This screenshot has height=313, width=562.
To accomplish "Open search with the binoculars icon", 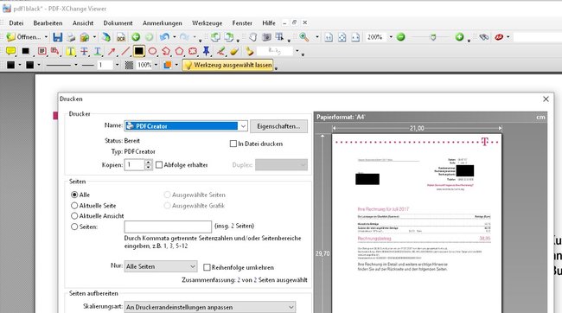I will click(x=484, y=37).
